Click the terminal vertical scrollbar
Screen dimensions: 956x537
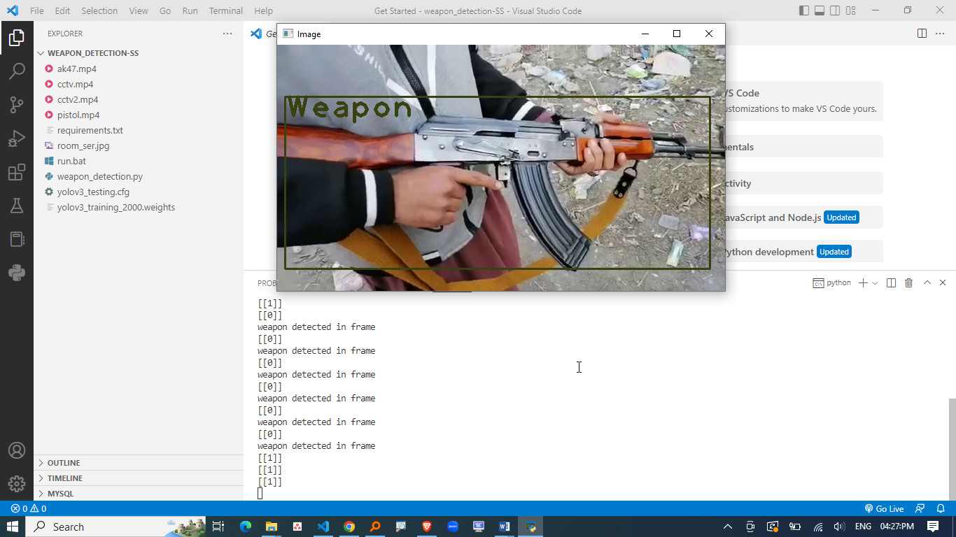(x=952, y=447)
